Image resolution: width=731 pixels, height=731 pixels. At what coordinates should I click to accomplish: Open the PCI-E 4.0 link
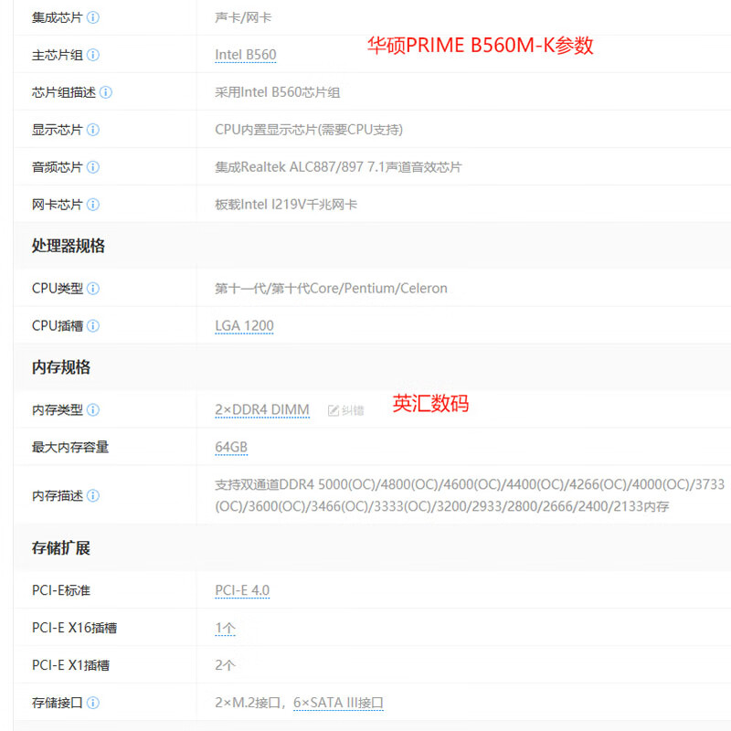coord(242,590)
